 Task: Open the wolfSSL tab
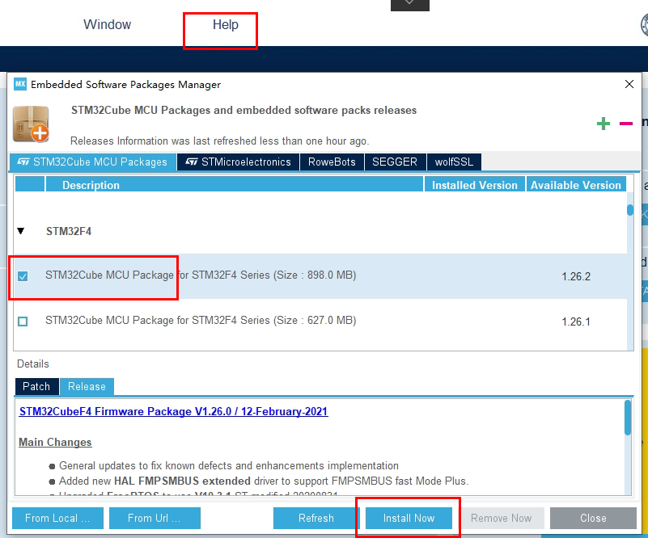click(x=454, y=162)
